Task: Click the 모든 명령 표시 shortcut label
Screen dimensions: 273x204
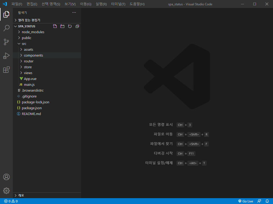Action: 161,125
